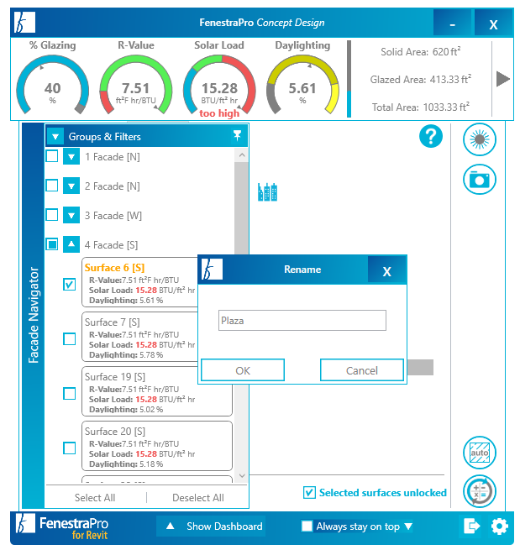
Task: Select the Surface 6 [S] card title
Action: click(x=115, y=268)
